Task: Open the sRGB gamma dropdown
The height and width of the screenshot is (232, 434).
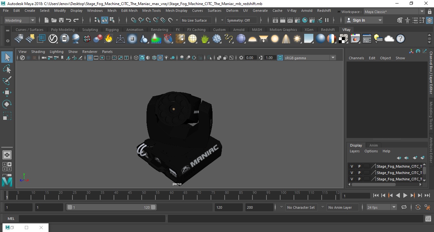Action: click(x=310, y=58)
